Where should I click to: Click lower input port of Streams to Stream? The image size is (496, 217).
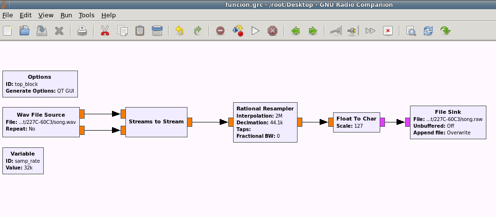point(124,130)
